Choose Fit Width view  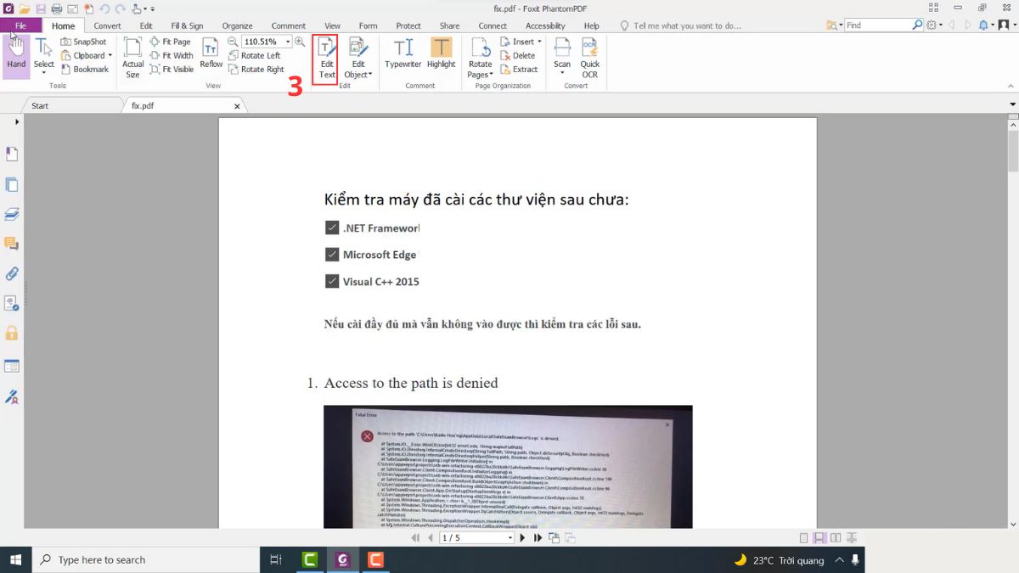click(172, 55)
